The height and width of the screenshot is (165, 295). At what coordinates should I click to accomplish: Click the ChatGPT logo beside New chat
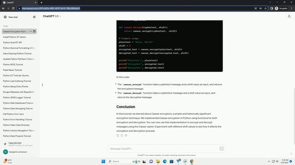tap(5, 17)
